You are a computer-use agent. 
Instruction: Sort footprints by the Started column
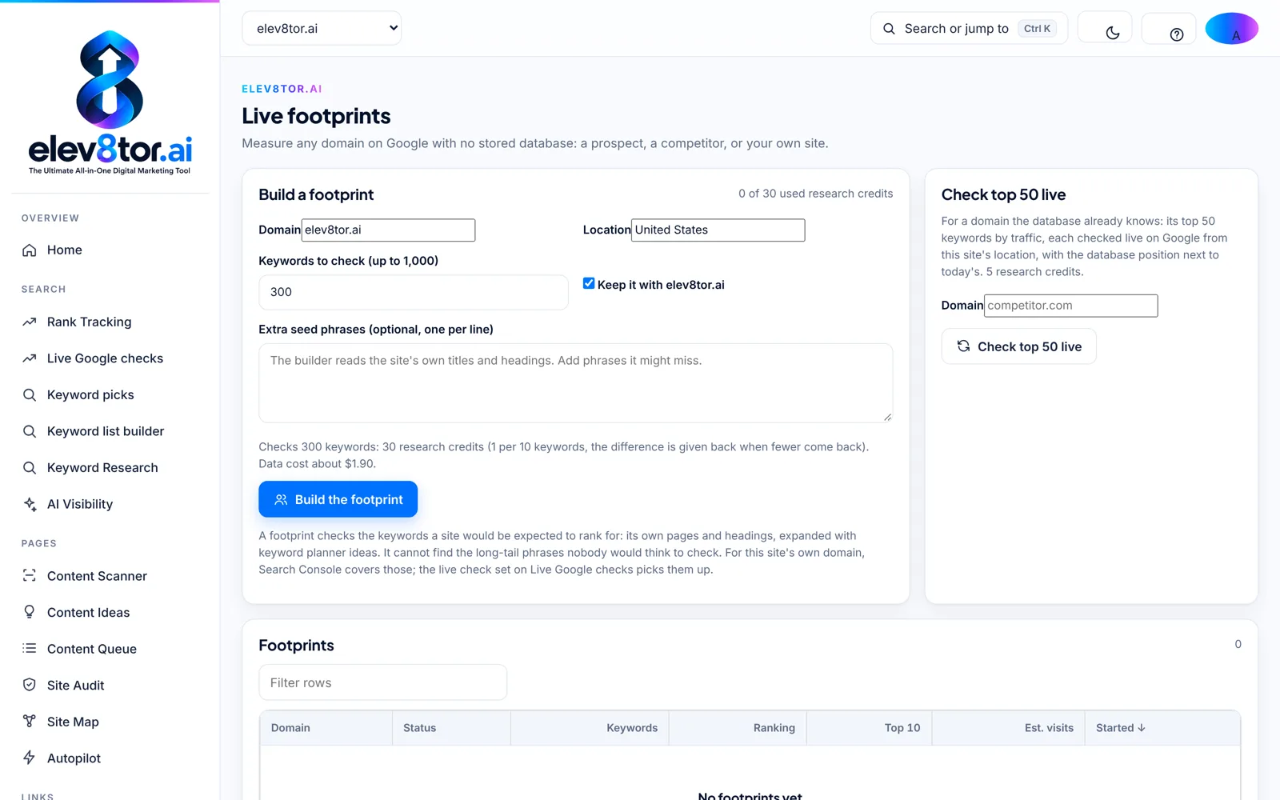(x=1121, y=728)
